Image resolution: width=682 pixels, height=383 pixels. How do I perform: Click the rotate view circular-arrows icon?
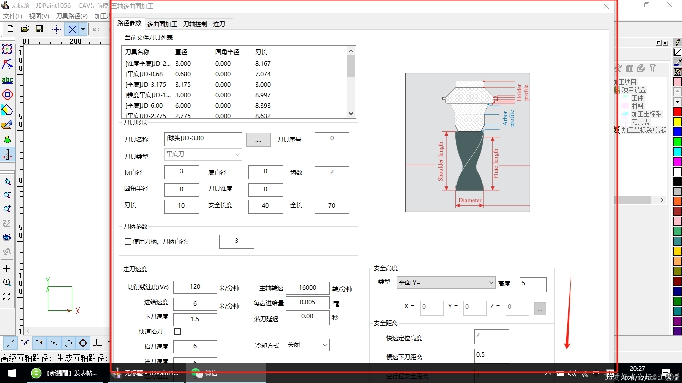7,297
